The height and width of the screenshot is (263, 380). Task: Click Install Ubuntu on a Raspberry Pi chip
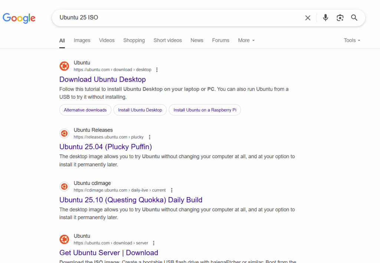tap(205, 110)
